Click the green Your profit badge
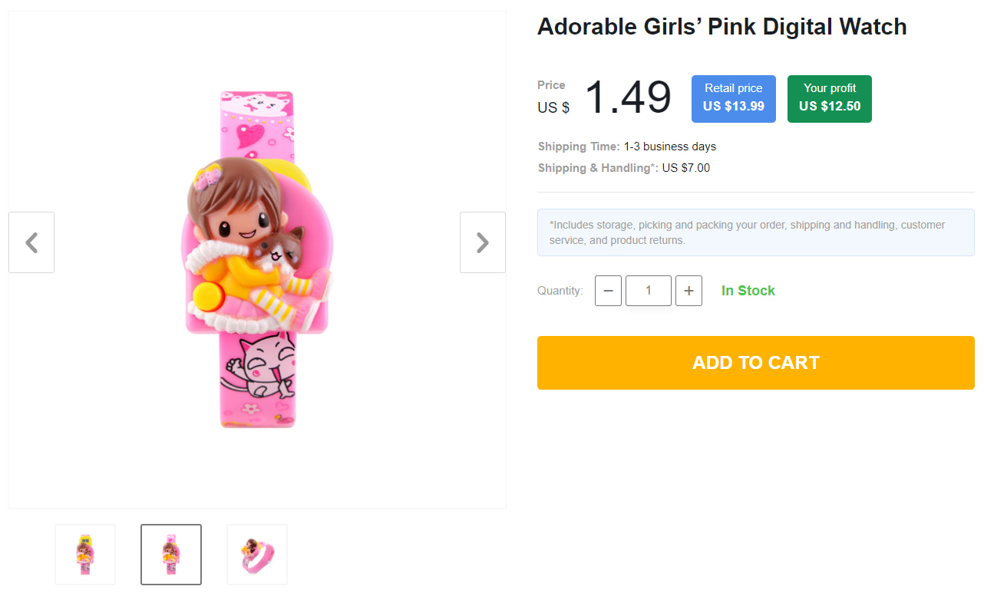The width and height of the screenshot is (984, 606). [x=829, y=98]
